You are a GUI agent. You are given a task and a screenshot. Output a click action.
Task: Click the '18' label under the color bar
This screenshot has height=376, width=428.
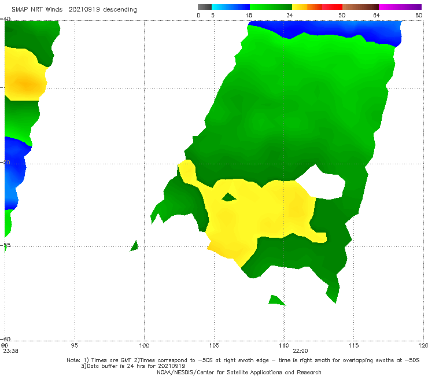(249, 15)
